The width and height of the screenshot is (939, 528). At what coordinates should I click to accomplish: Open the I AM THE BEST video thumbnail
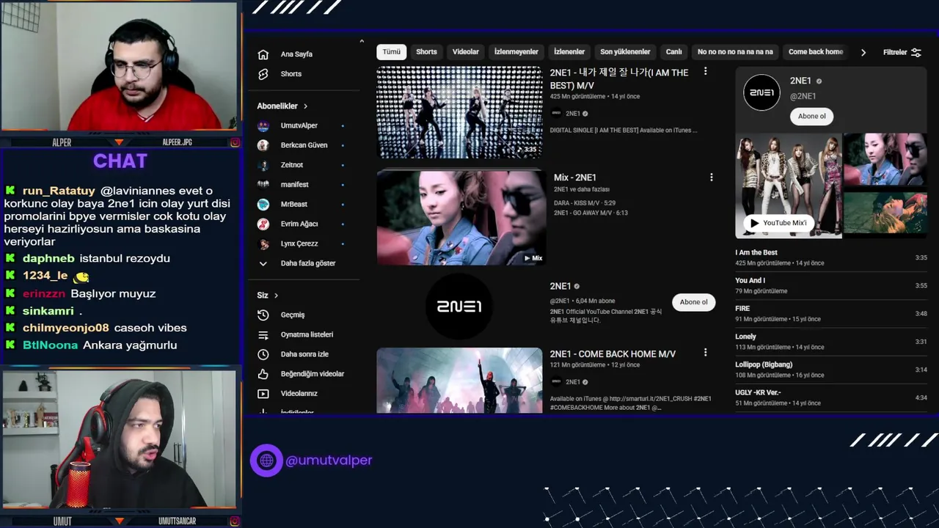coord(459,112)
